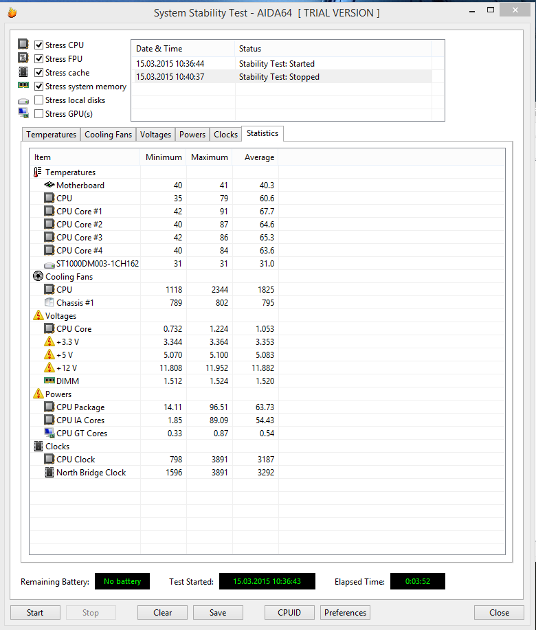The height and width of the screenshot is (630, 536).
Task: Click the Motherboard row icon
Action: 49,185
